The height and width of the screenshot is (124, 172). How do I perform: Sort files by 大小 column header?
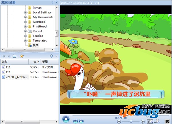[x=36, y=62]
